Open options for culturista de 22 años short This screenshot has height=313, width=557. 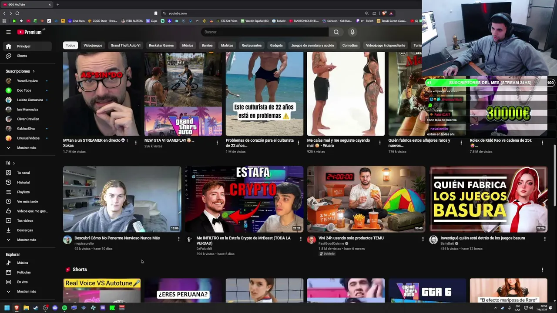[x=299, y=143]
